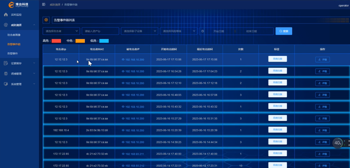
Task: Click the monitor icon beside 系统管理
Action: pos(6,84)
